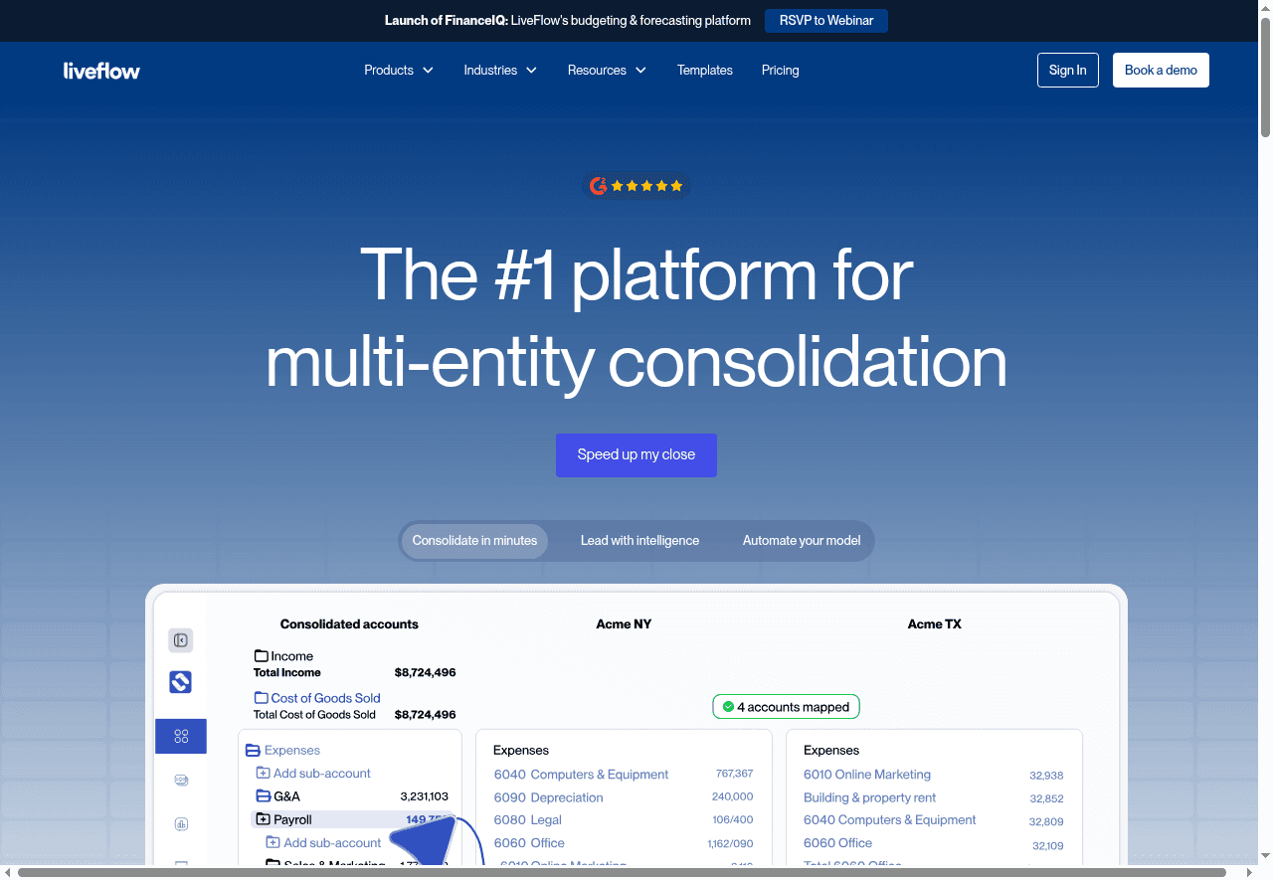Click the Payroll plus-folder icon
The width and height of the screenshot is (1273, 880).
(264, 819)
